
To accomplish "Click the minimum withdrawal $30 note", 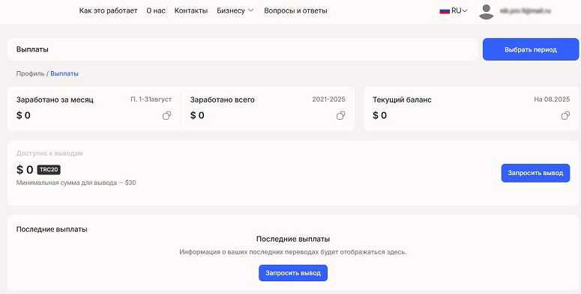I will (x=76, y=183).
